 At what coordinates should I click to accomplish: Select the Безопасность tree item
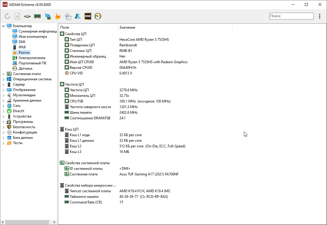pos(21,127)
